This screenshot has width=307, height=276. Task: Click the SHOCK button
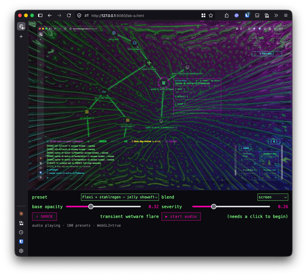pyautogui.click(x=45, y=216)
